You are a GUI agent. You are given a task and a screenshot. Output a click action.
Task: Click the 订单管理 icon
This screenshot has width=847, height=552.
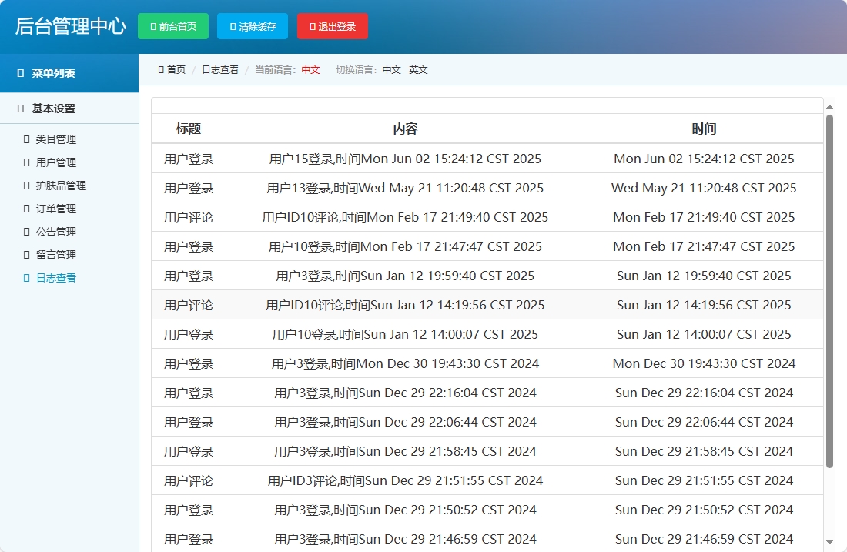point(28,209)
